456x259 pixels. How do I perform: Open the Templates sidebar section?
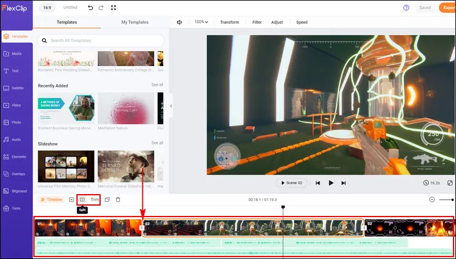click(16, 36)
